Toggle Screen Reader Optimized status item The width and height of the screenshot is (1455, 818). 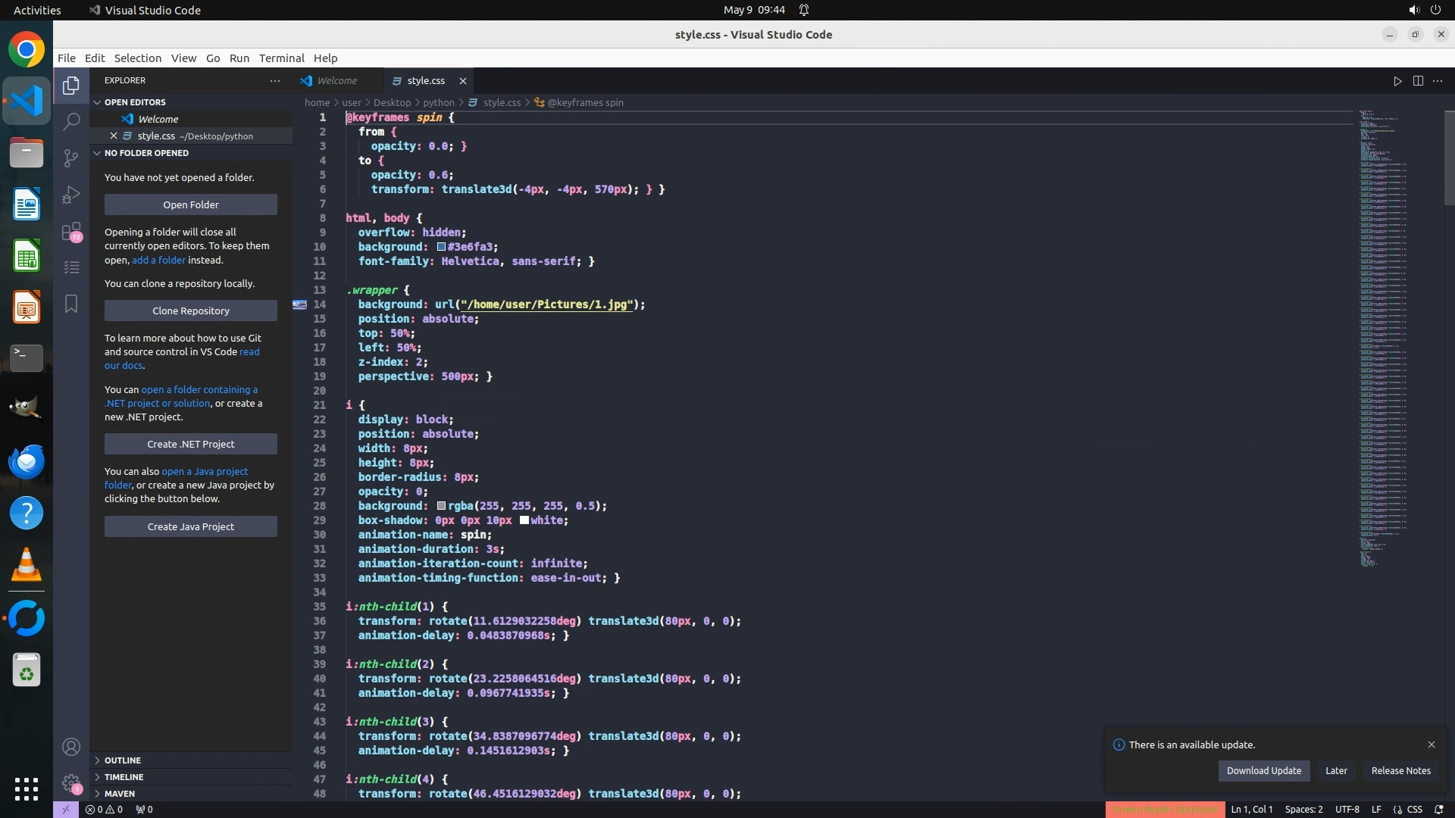click(1165, 810)
